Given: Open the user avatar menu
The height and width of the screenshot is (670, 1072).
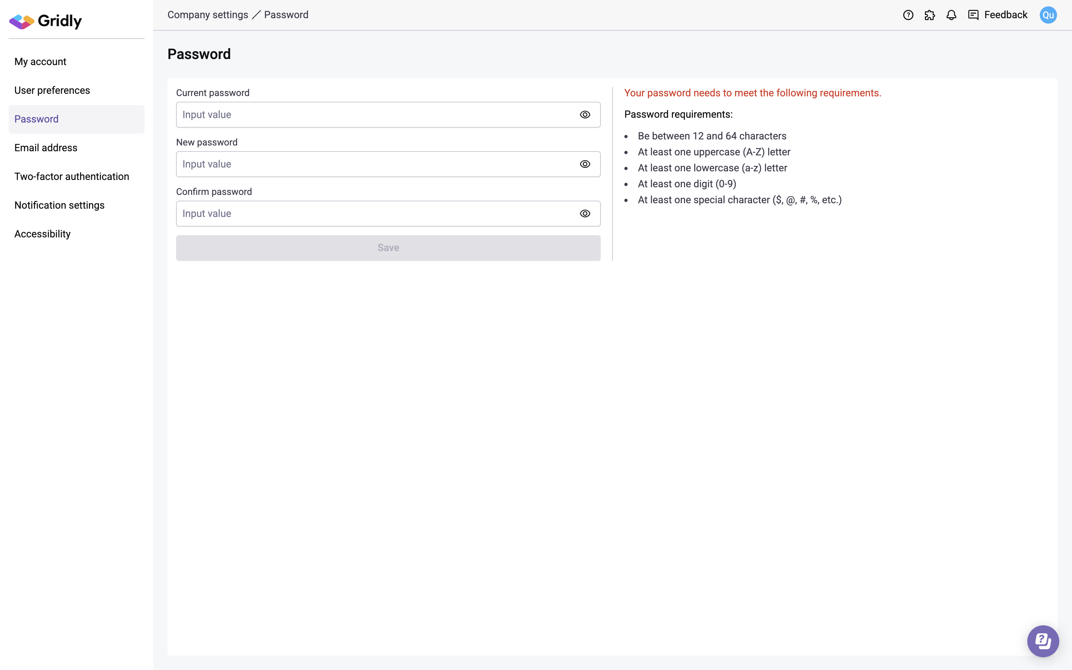Looking at the screenshot, I should (1048, 15).
